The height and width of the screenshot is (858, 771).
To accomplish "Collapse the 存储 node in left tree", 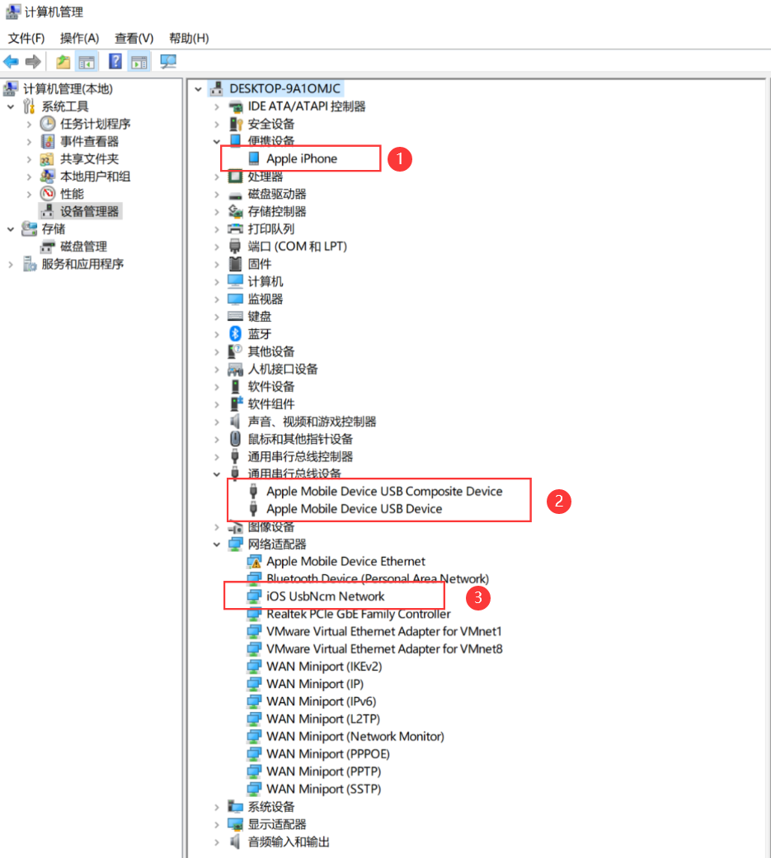I will pyautogui.click(x=11, y=229).
